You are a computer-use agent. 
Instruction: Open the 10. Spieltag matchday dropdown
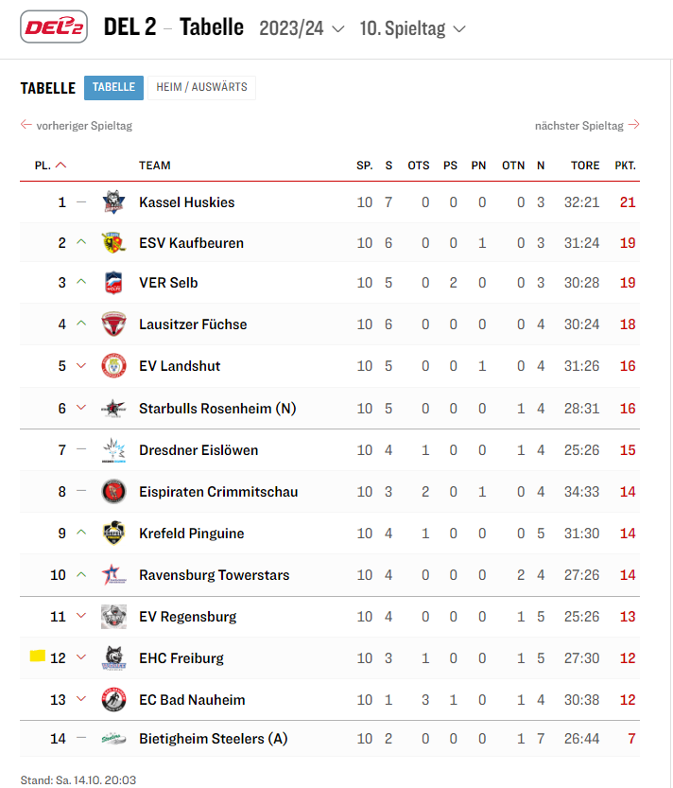412,28
